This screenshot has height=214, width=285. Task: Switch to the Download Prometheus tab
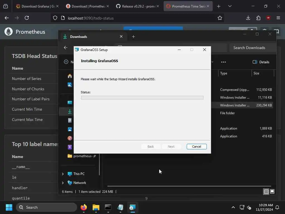[87, 6]
